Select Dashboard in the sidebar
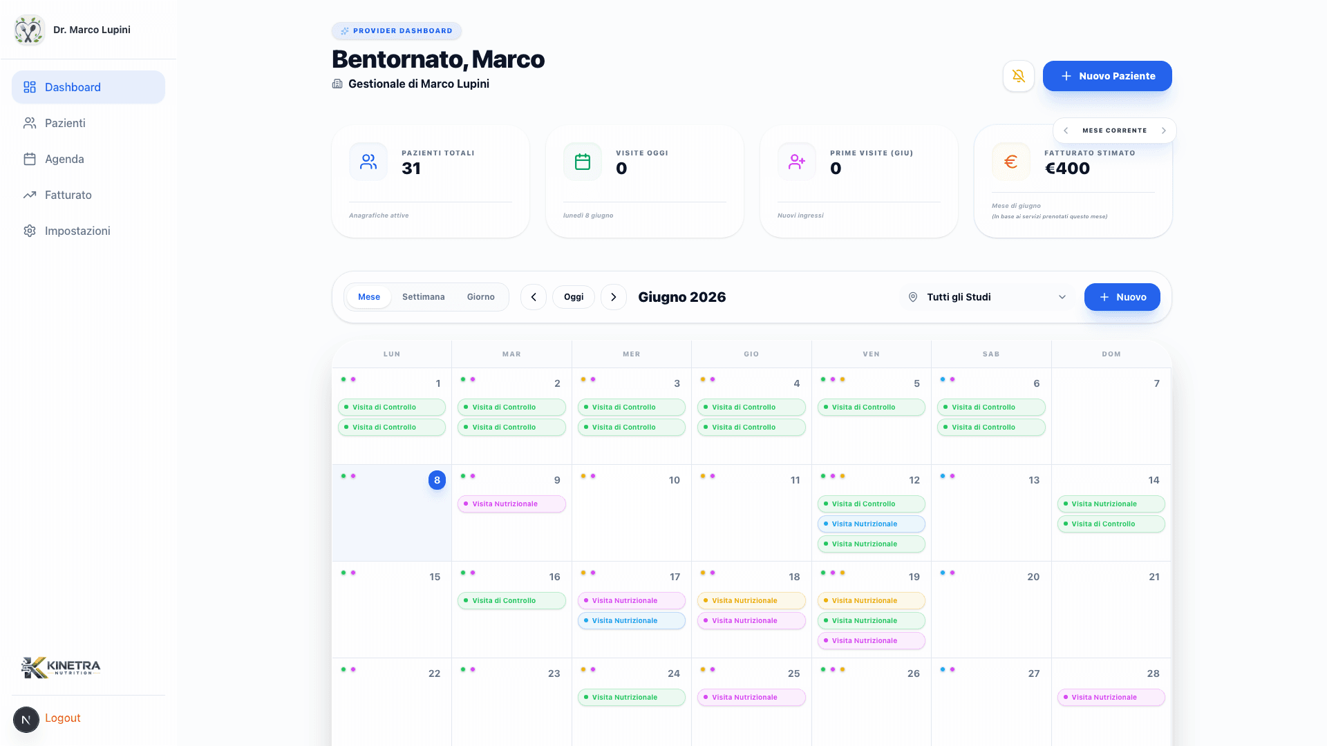 [x=88, y=87]
